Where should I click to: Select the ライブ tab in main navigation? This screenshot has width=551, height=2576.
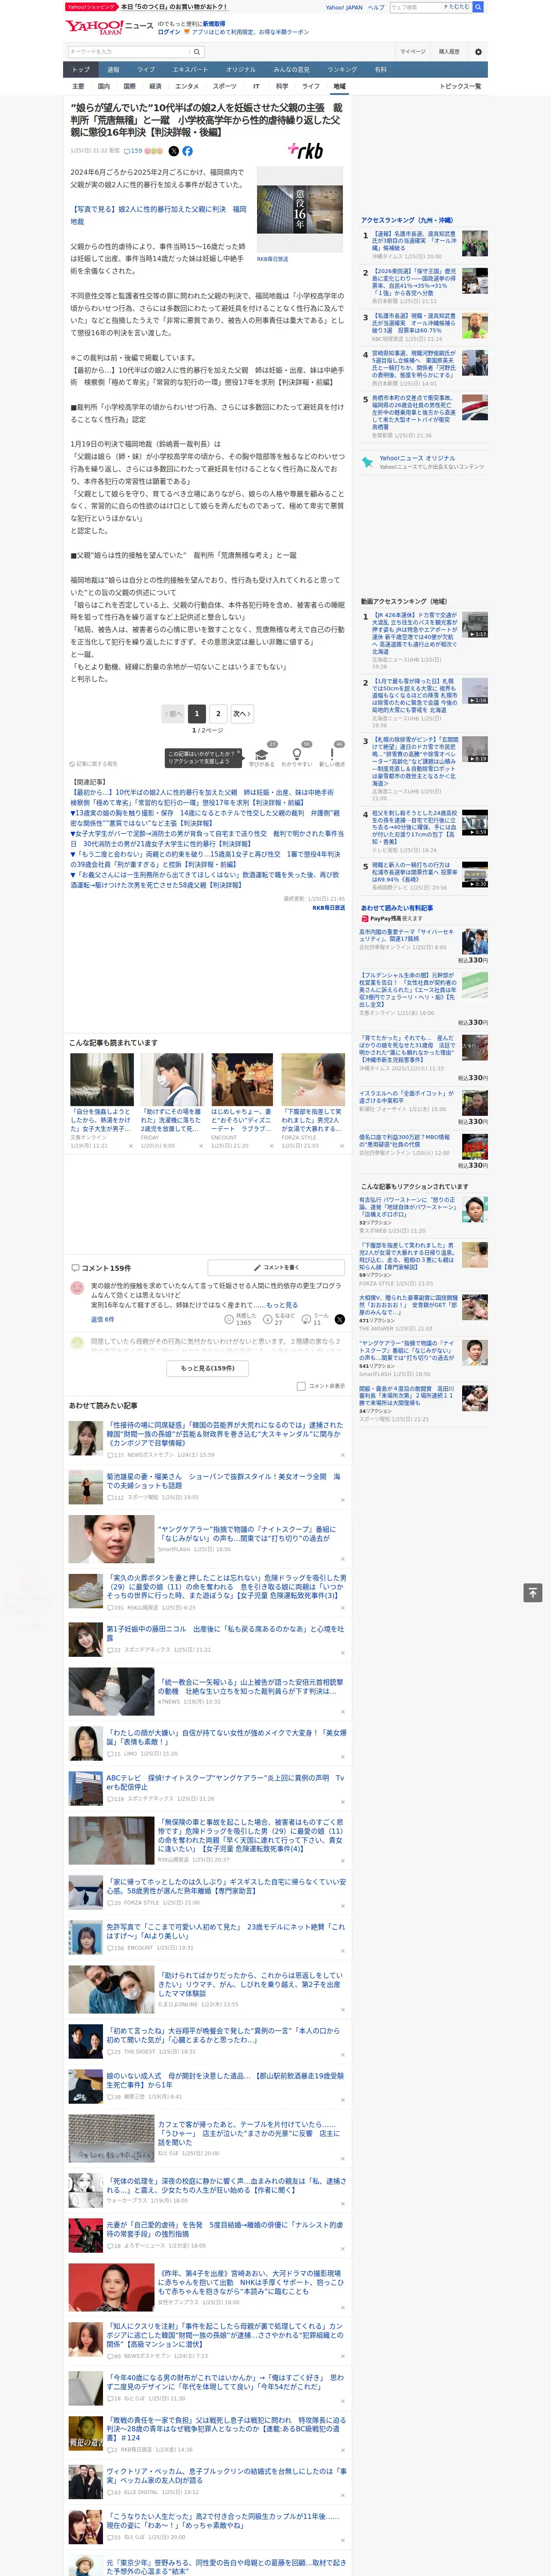(146, 69)
